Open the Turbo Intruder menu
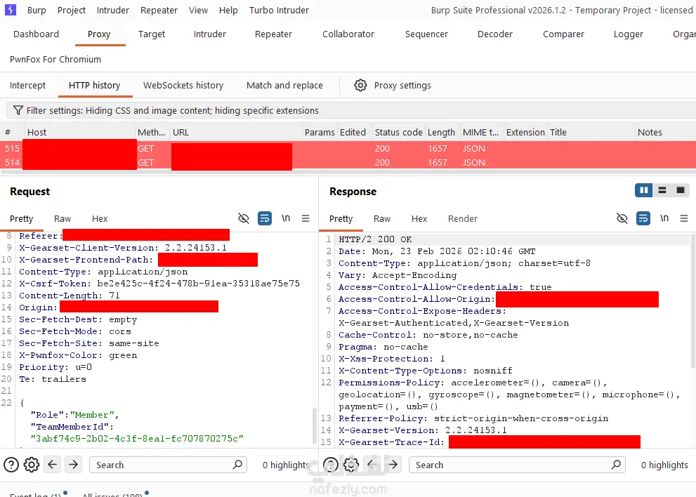The height and width of the screenshot is (497, 696). point(279,10)
